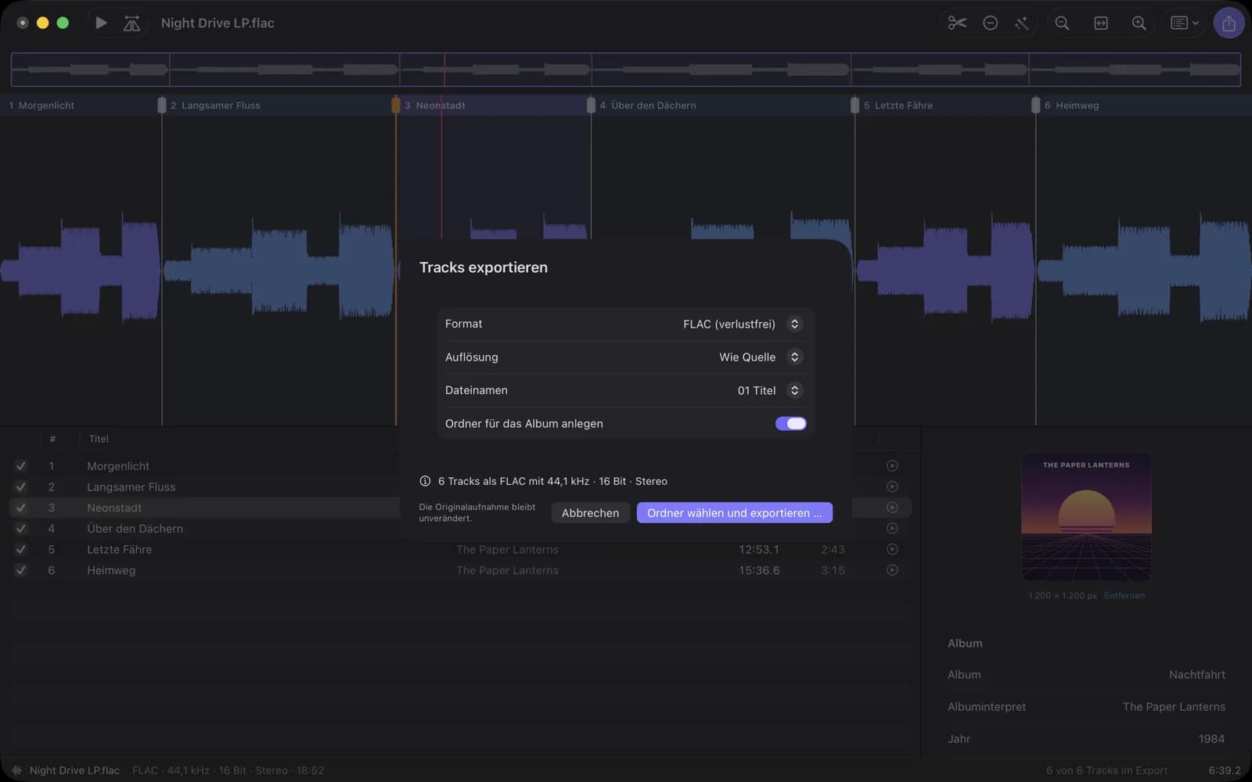Click the overview waveform strip at the top
The width and height of the screenshot is (1252, 782).
coord(625,70)
